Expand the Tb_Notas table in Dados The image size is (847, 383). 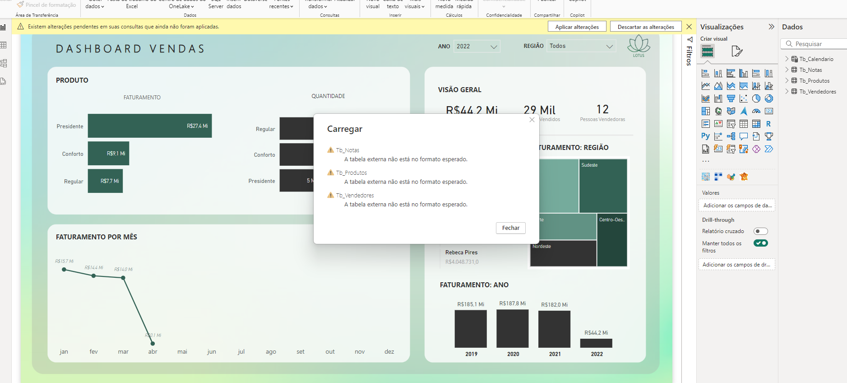tap(787, 70)
